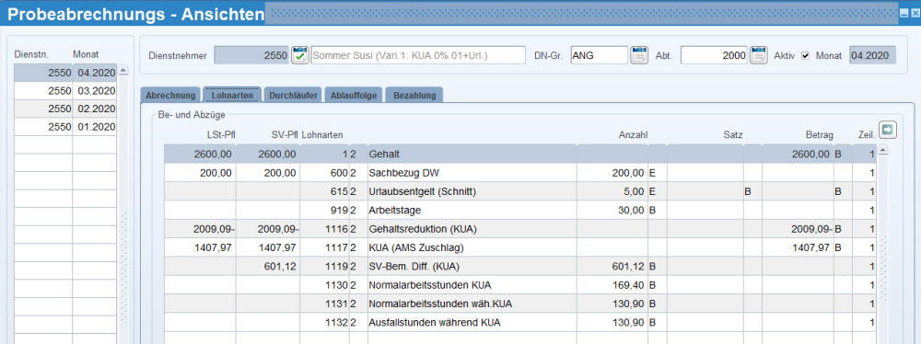Click the scroll-up arrow of the Dienstn. list

tap(123, 71)
